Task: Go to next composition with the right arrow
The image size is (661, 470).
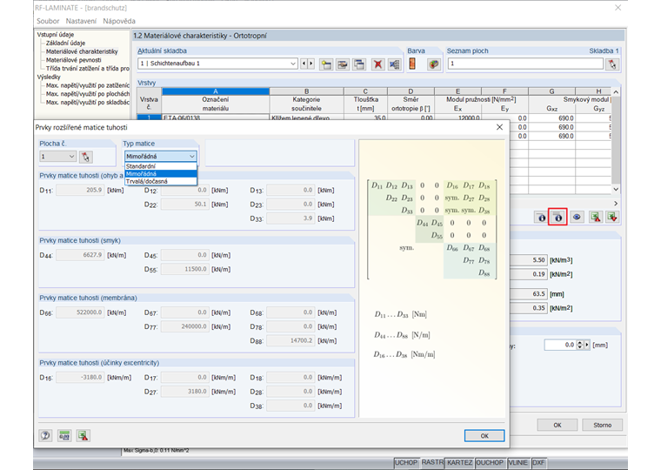Action: click(x=311, y=64)
